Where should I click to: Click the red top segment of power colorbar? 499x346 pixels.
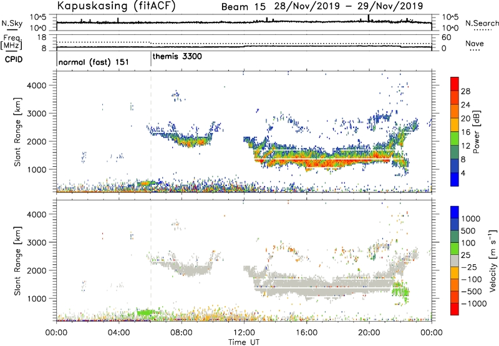click(455, 84)
